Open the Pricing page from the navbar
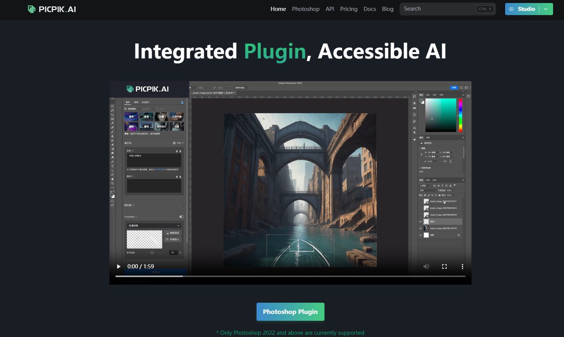 349,9
